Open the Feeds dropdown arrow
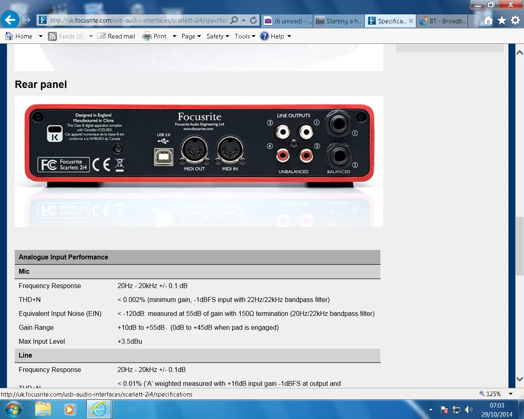This screenshot has height=419, width=524. coord(91,36)
